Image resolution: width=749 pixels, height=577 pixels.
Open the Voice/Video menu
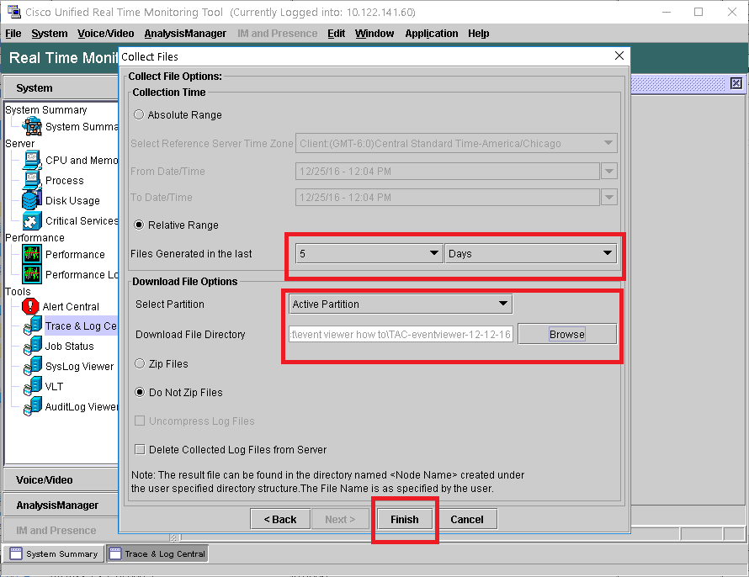pos(105,34)
